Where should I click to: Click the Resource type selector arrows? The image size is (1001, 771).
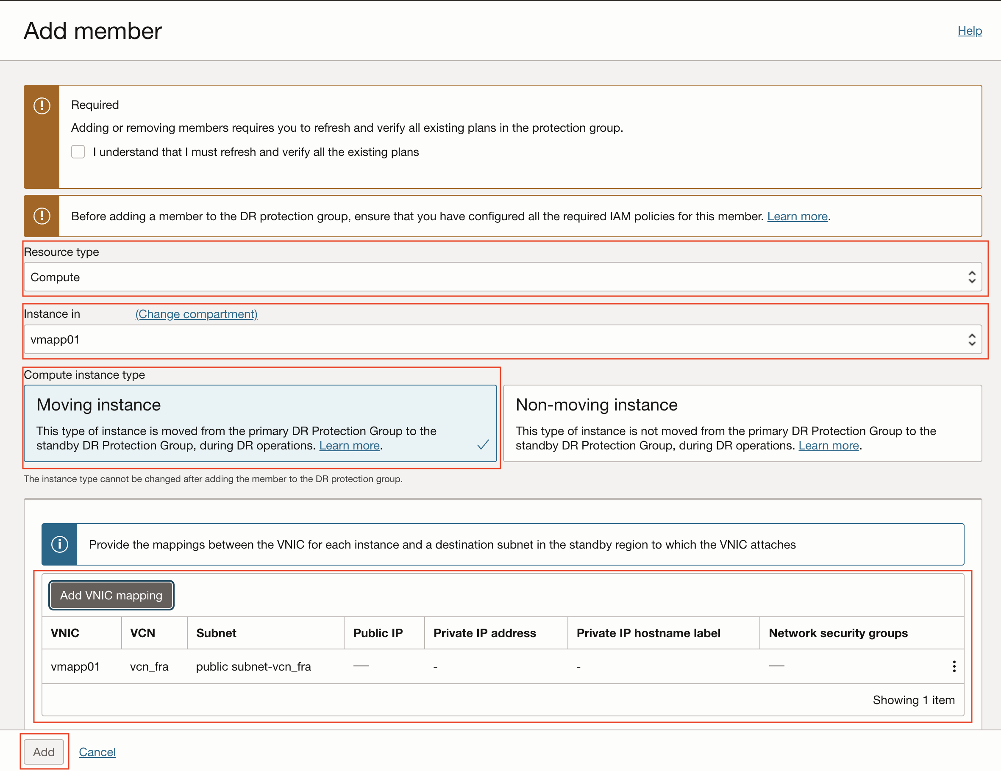[971, 277]
